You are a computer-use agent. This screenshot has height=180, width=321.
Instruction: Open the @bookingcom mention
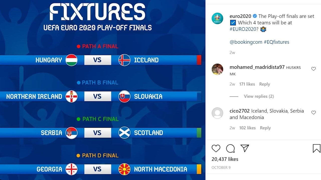(x=246, y=42)
